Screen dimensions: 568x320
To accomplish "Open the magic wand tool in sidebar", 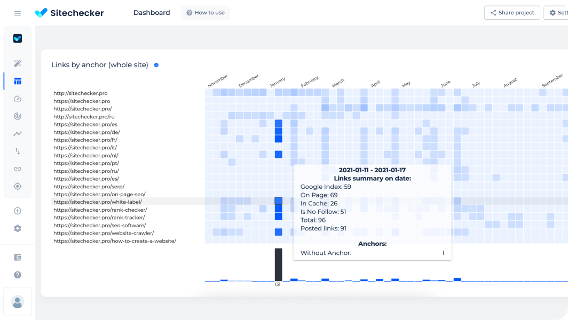I will pyautogui.click(x=18, y=63).
